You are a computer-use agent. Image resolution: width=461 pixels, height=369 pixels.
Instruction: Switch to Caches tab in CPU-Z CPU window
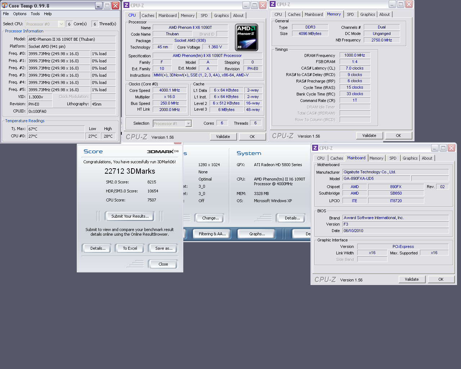148,15
